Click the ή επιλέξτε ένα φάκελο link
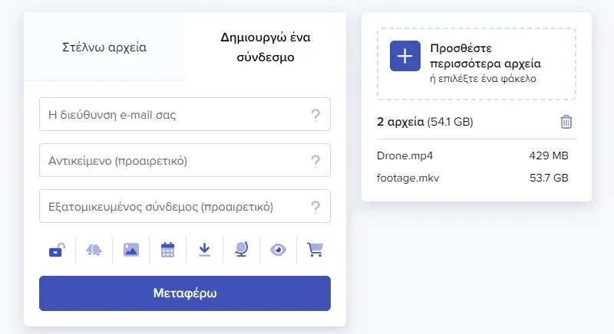 pyautogui.click(x=482, y=78)
